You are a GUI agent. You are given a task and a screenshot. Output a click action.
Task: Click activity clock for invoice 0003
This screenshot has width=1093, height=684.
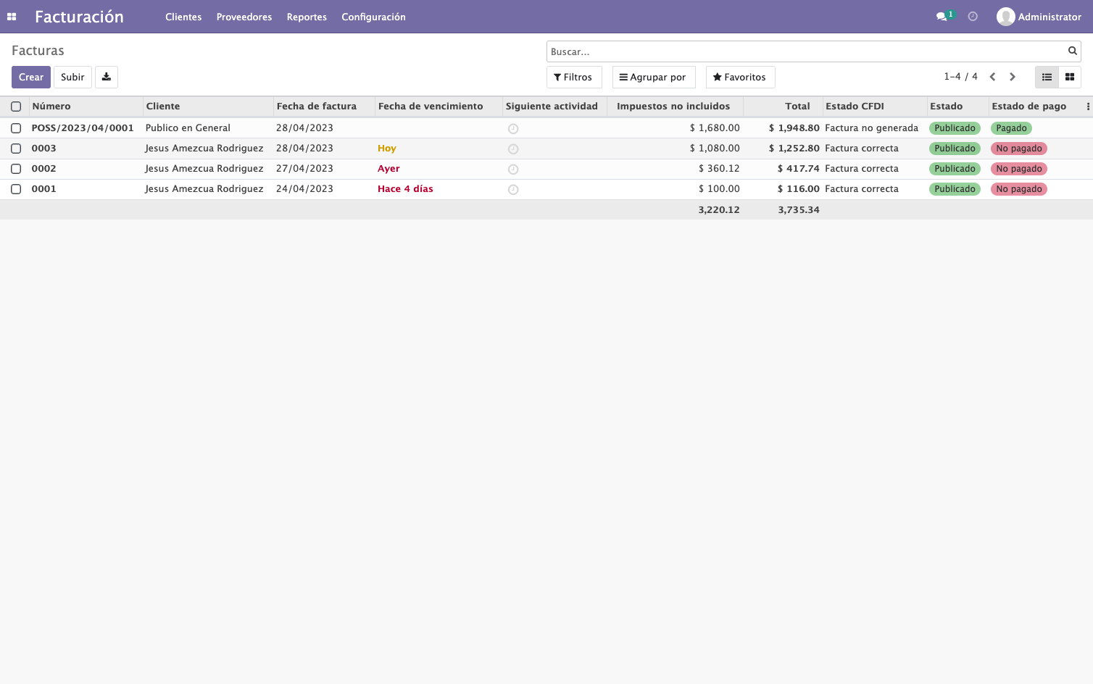pos(513,149)
